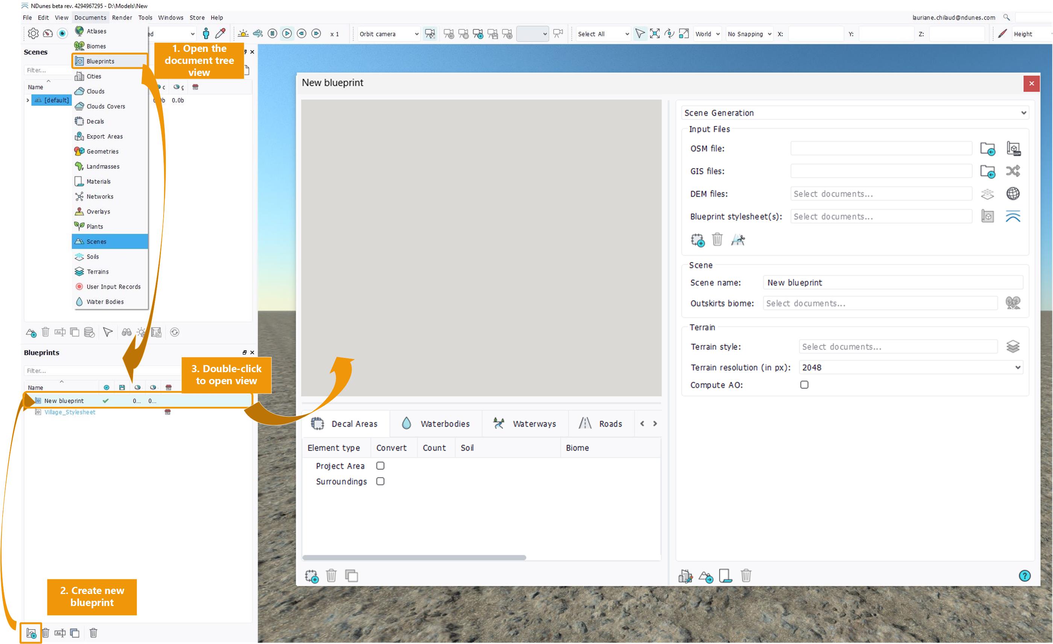Screen dimensions: 1053x644
Task: Click the OSM file browse folder icon
Action: [987, 149]
